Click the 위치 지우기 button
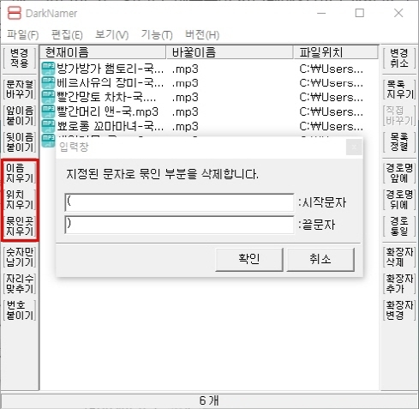419x409 pixels. click(20, 200)
